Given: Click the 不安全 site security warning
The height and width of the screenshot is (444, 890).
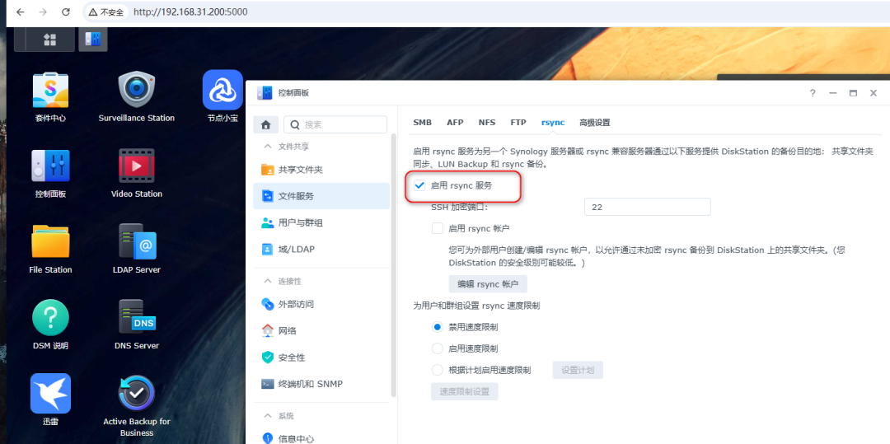Looking at the screenshot, I should (106, 12).
